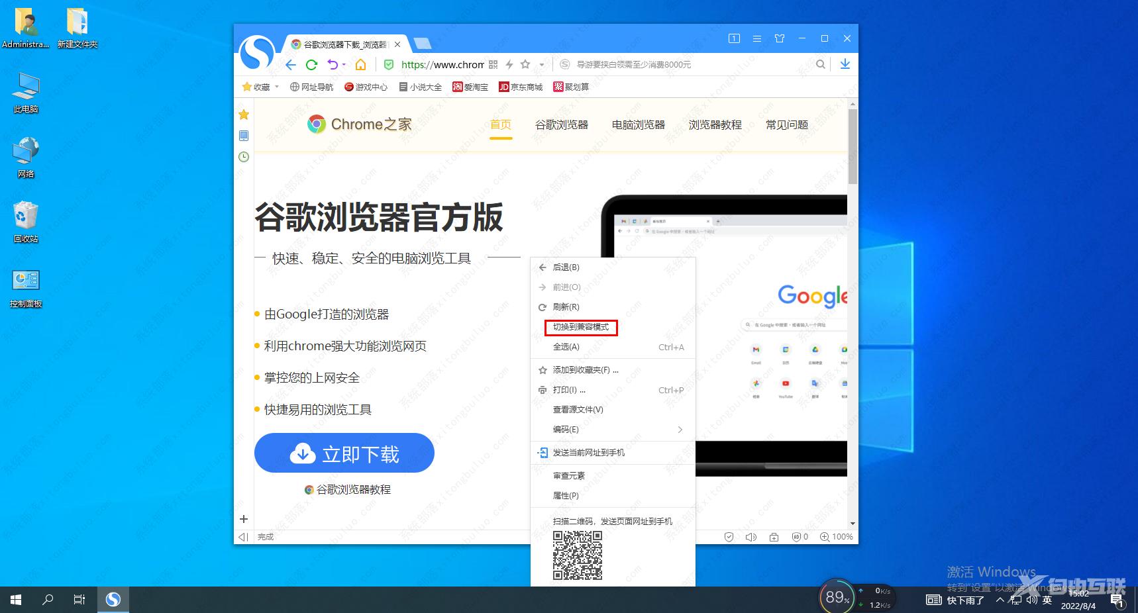This screenshot has height=613, width=1138.
Task: Click the status bar security shield icon
Action: pyautogui.click(x=729, y=537)
